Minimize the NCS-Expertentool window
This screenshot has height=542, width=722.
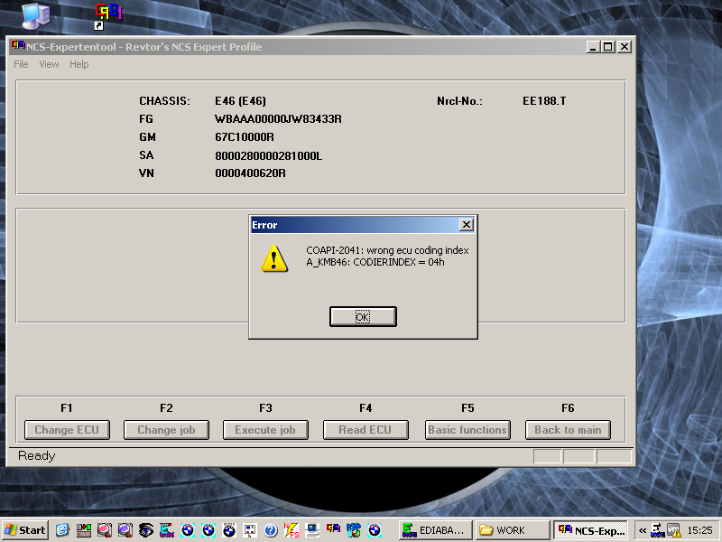pyautogui.click(x=593, y=47)
